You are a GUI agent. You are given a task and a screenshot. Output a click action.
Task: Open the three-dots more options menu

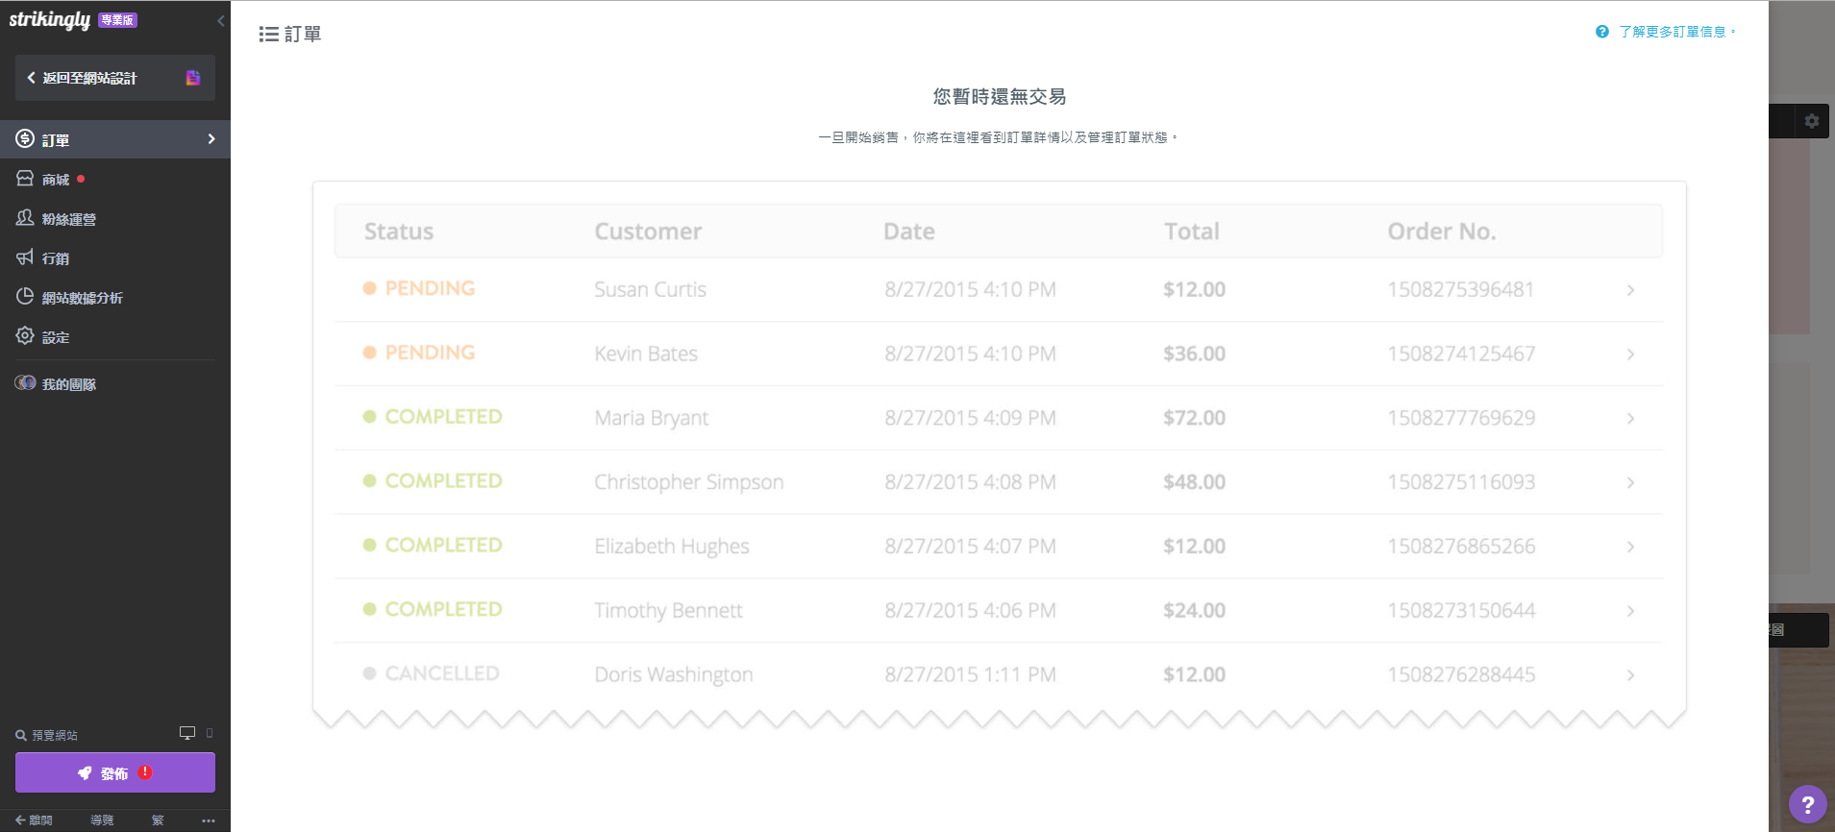coord(209,820)
